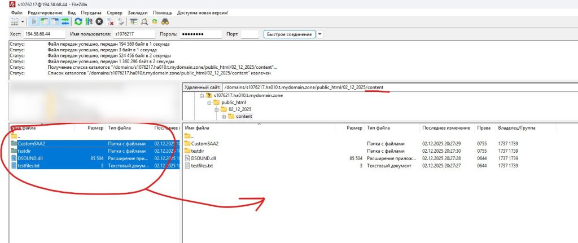The width and height of the screenshot is (578, 243).
Task: Click the process queue toolbar icon
Action: [x=89, y=21]
